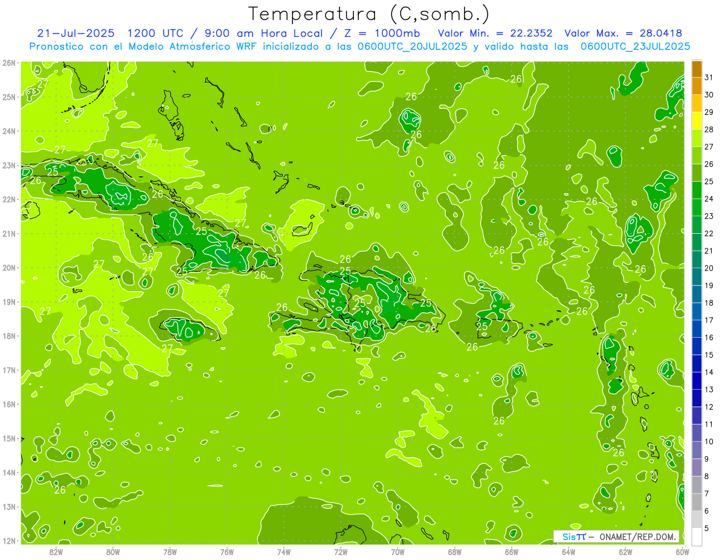Screen dimensions: 725x560
Task: Click the white swatch at color scale bottom
Action: (697, 536)
